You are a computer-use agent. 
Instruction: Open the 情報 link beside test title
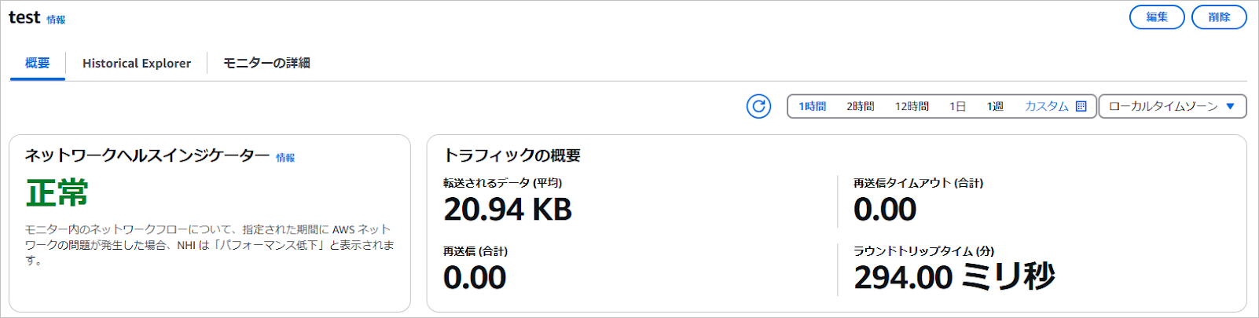coord(56,20)
